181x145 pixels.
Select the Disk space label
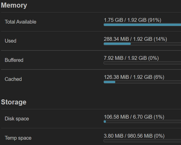point(17,119)
